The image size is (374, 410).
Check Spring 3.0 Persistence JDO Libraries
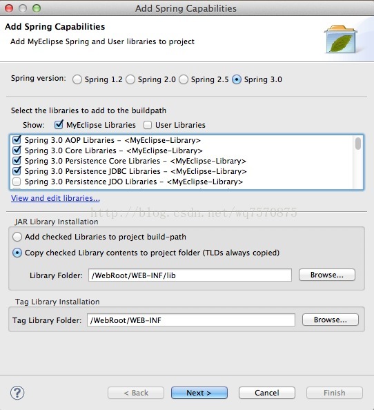click(17, 182)
